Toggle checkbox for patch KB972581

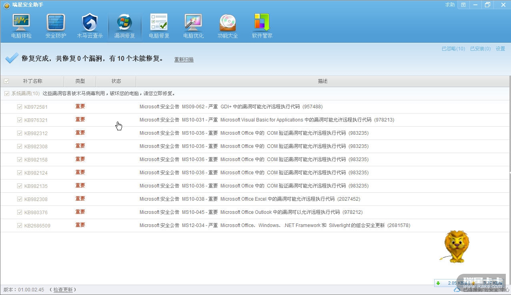point(20,107)
